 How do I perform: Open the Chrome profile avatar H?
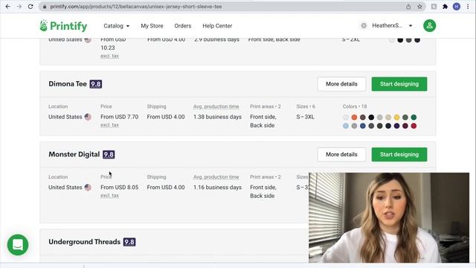tap(456, 7)
